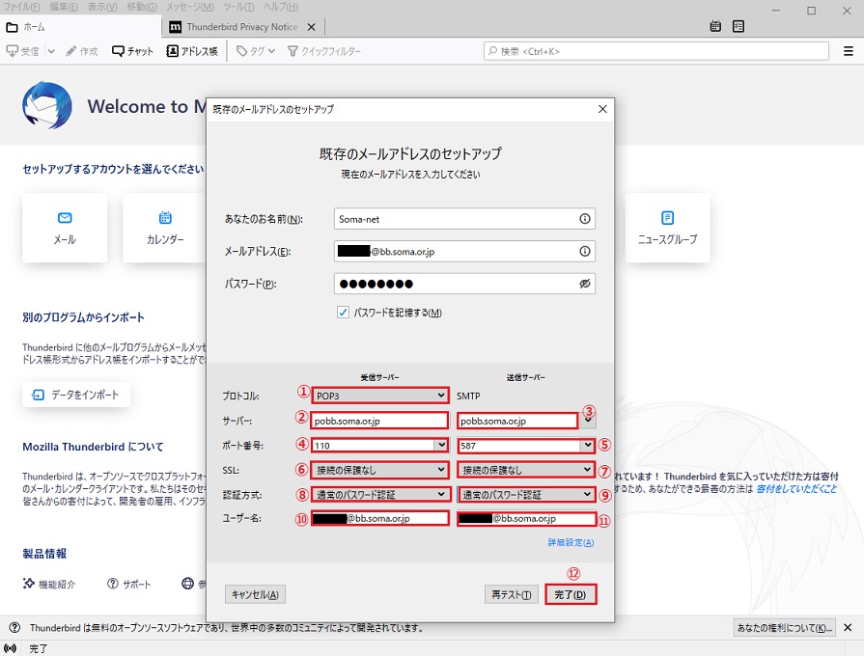Open the 移動 menu
The height and width of the screenshot is (656, 864).
point(142,7)
